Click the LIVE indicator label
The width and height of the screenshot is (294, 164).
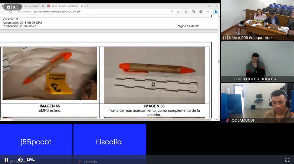pyautogui.click(x=31, y=160)
